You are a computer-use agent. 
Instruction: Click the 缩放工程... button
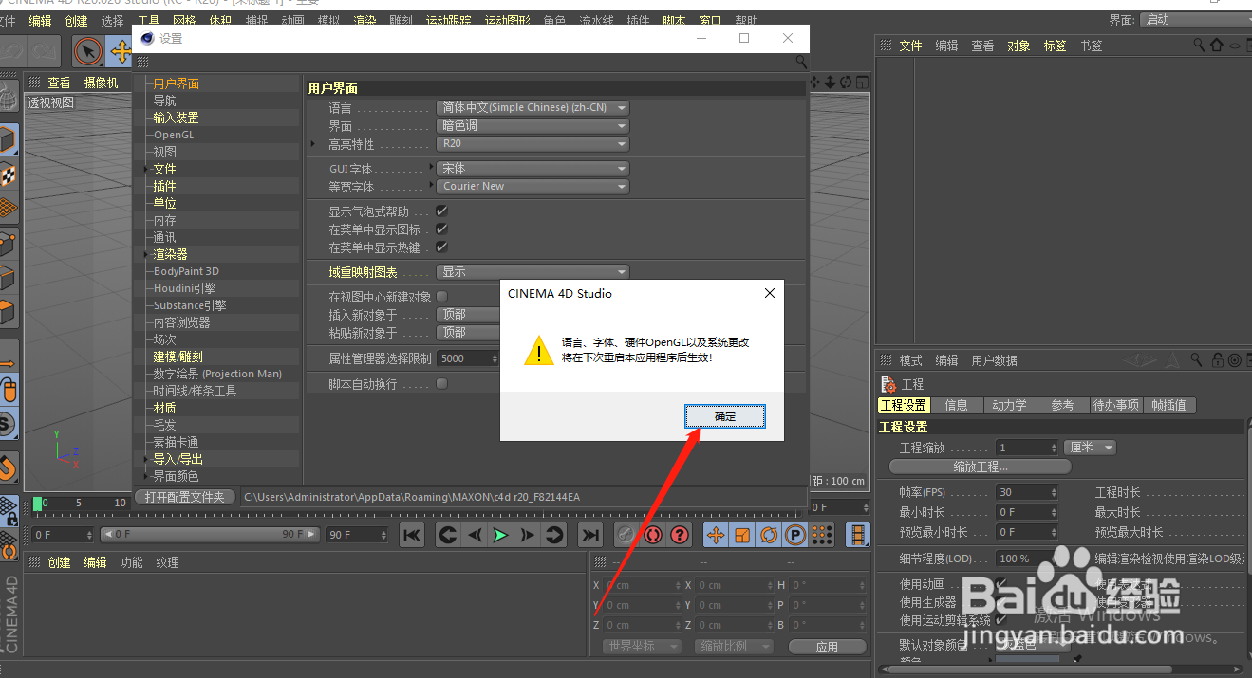(981, 467)
